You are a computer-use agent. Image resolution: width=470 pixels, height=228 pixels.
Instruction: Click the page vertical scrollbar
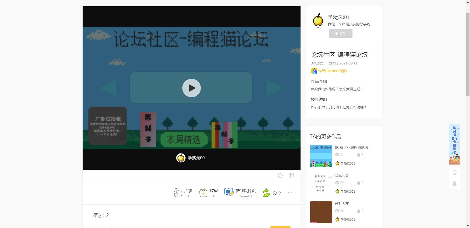468,55
